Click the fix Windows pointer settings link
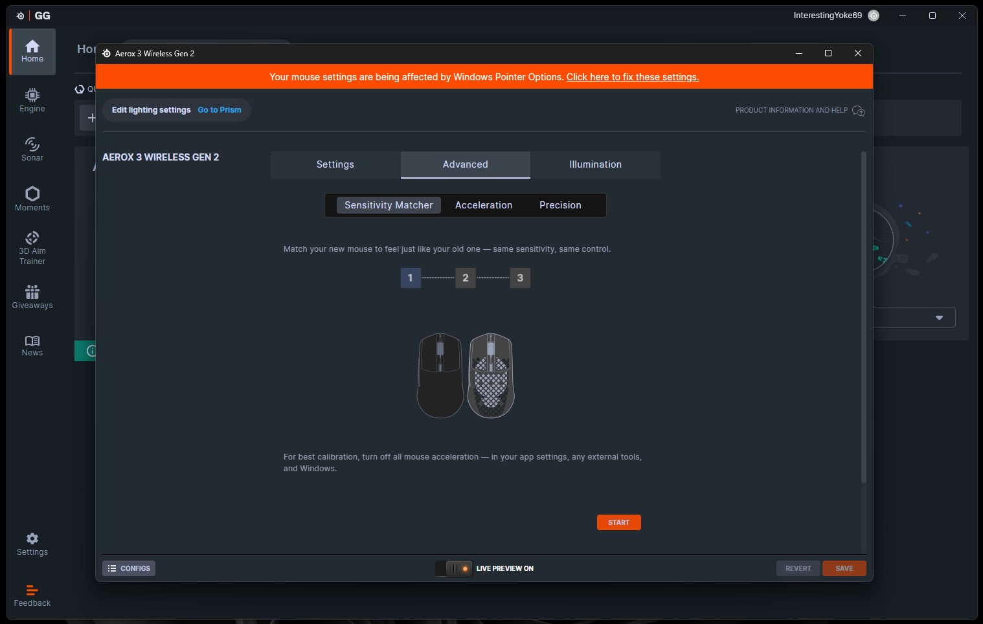The image size is (983, 624). pyautogui.click(x=632, y=77)
